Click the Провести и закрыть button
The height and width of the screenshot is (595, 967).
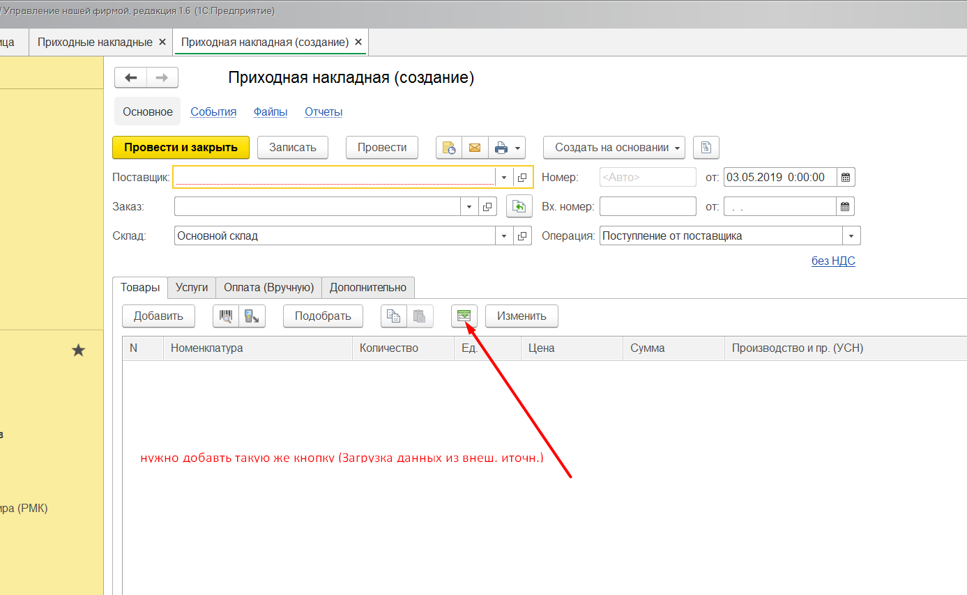pos(181,148)
